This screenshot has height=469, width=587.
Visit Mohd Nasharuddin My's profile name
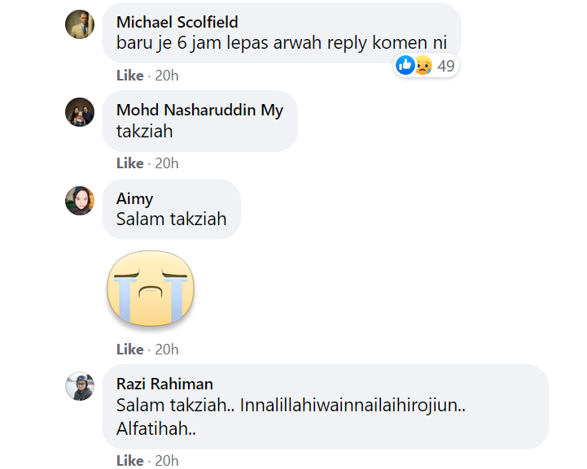coord(199,110)
